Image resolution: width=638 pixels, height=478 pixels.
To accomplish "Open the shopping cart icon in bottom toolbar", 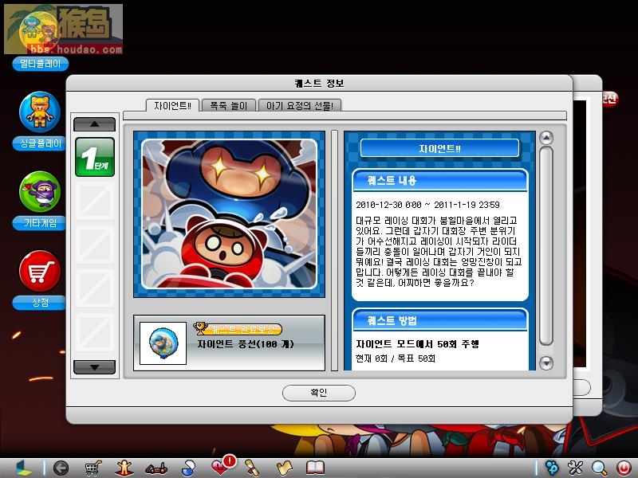I will tap(93, 468).
